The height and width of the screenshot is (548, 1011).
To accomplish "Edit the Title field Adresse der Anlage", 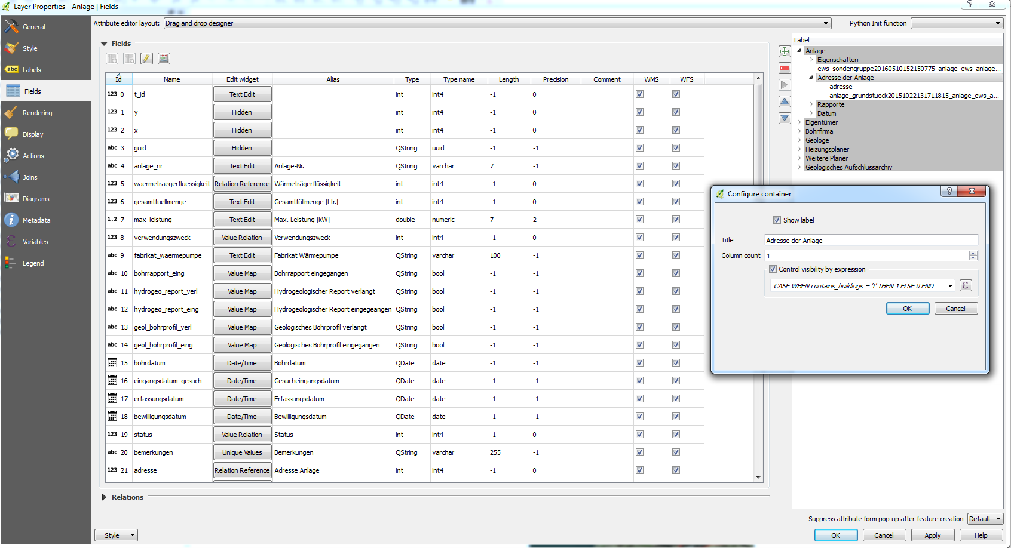I will point(871,241).
